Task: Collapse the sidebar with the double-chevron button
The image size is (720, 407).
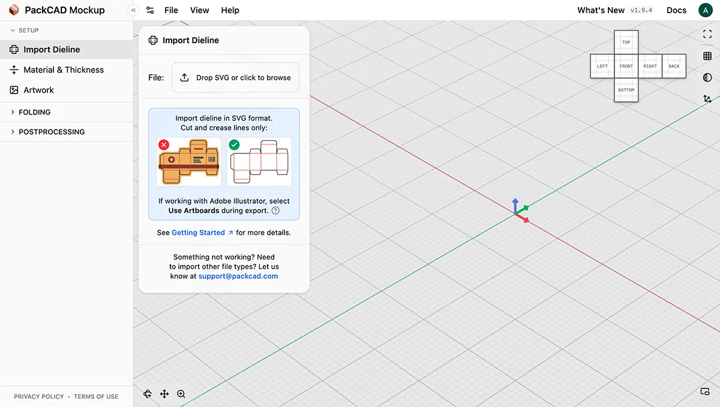Action: click(133, 10)
